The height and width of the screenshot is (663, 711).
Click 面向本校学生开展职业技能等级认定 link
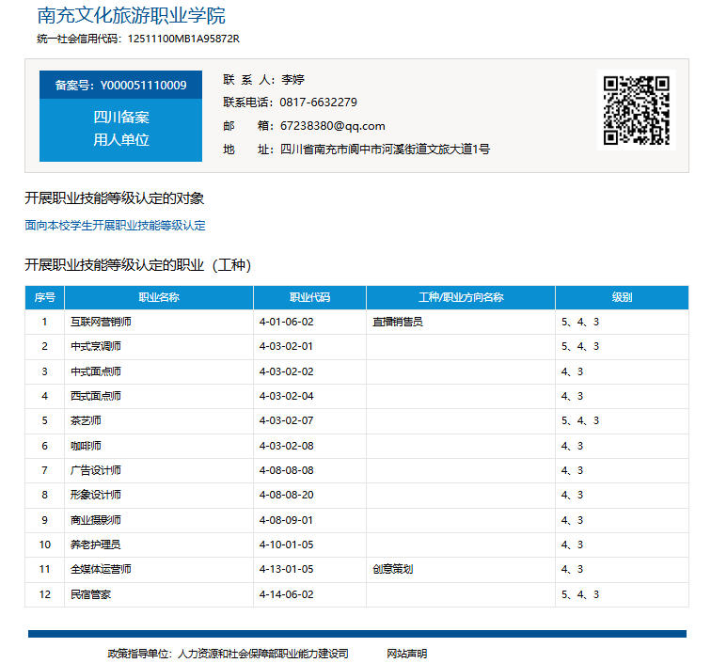[115, 225]
